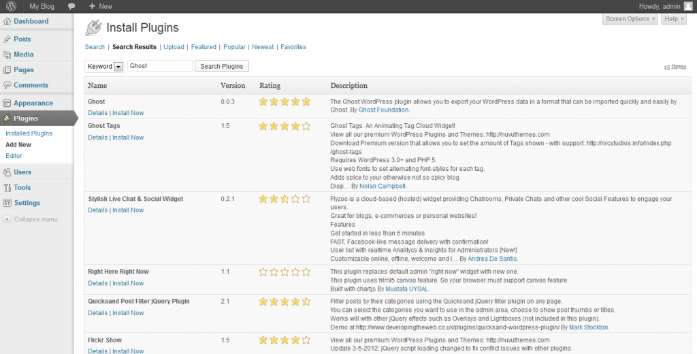Open Appearance in the sidebar
The image size is (697, 354).
click(33, 103)
